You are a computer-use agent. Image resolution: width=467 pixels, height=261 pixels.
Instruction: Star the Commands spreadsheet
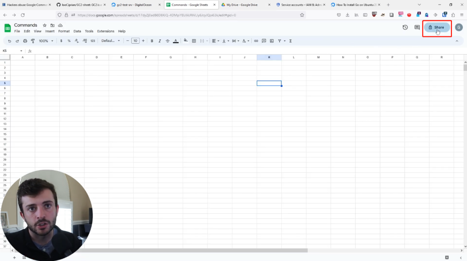coord(45,25)
